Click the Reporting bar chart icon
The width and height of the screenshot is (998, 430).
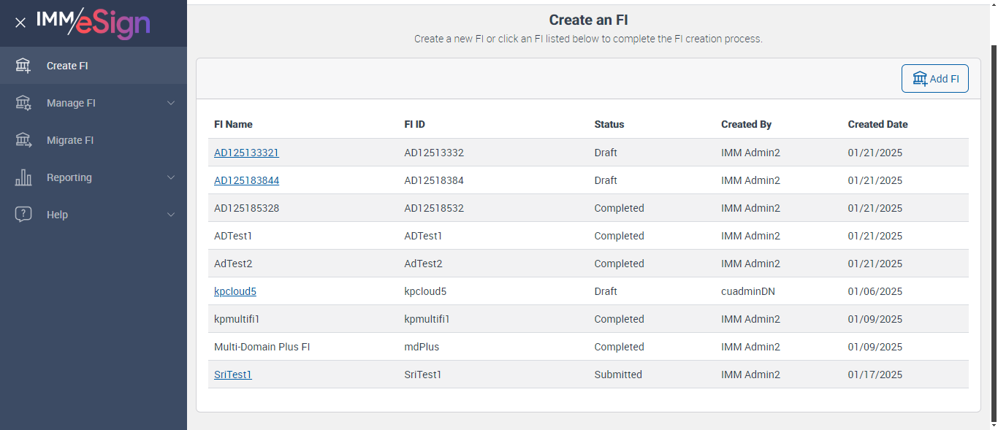tap(23, 177)
